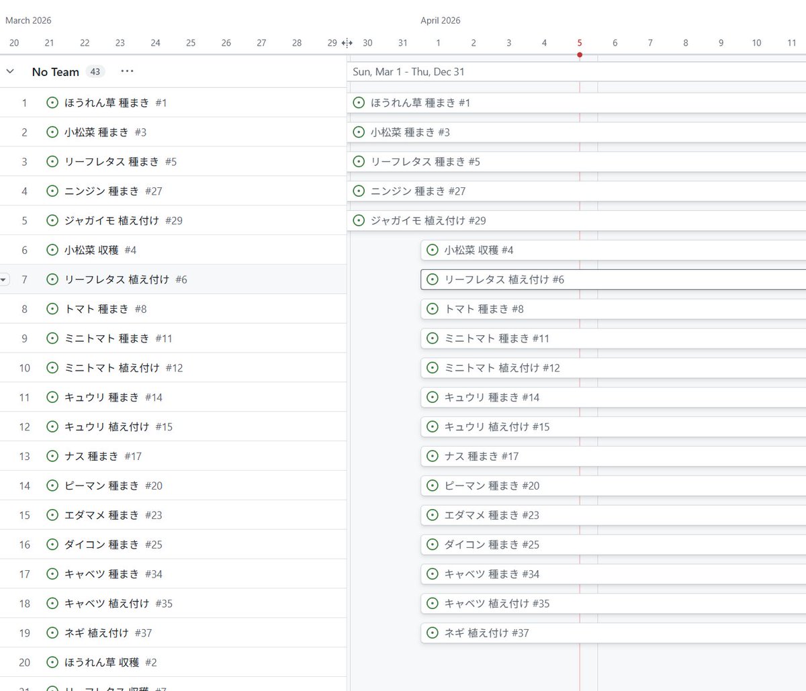Click issue number #37 in the table row
Viewport: 806px width, 691px height.
coord(143,633)
